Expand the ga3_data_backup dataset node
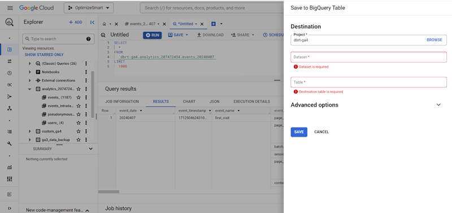Image resolution: width=452 pixels, height=213 pixels. [x=30, y=140]
